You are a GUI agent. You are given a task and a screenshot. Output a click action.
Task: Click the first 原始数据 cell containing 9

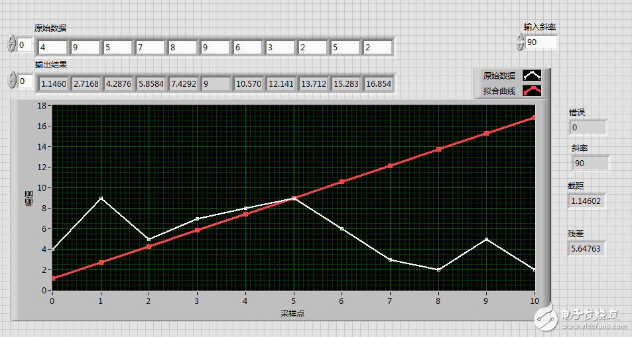pyautogui.click(x=85, y=48)
